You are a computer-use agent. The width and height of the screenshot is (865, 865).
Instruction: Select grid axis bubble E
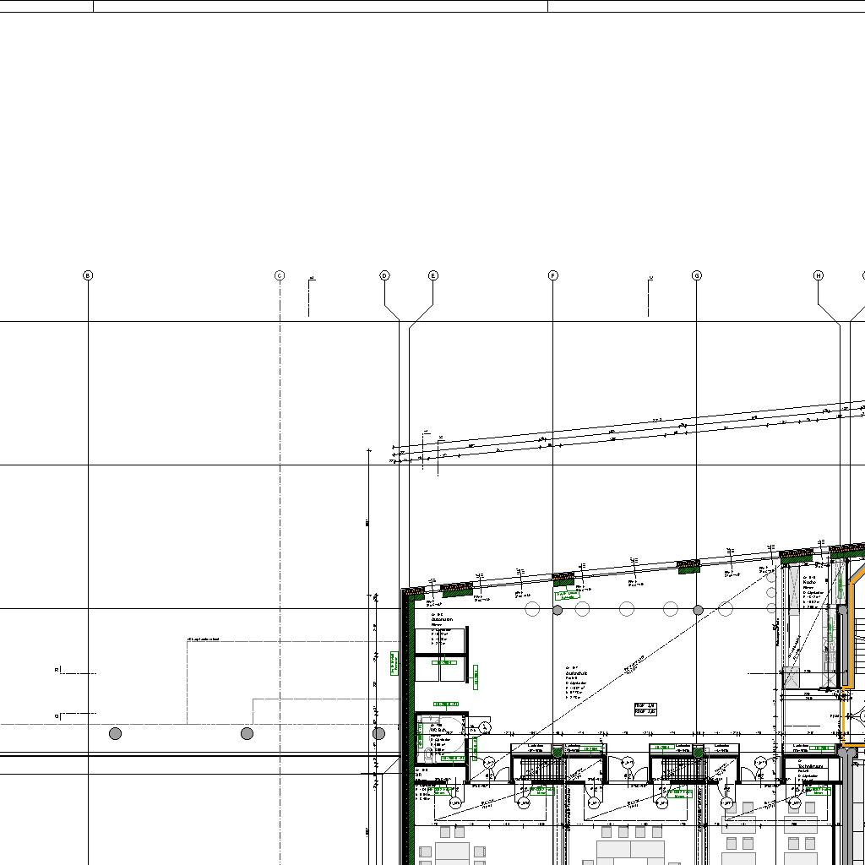pos(433,275)
